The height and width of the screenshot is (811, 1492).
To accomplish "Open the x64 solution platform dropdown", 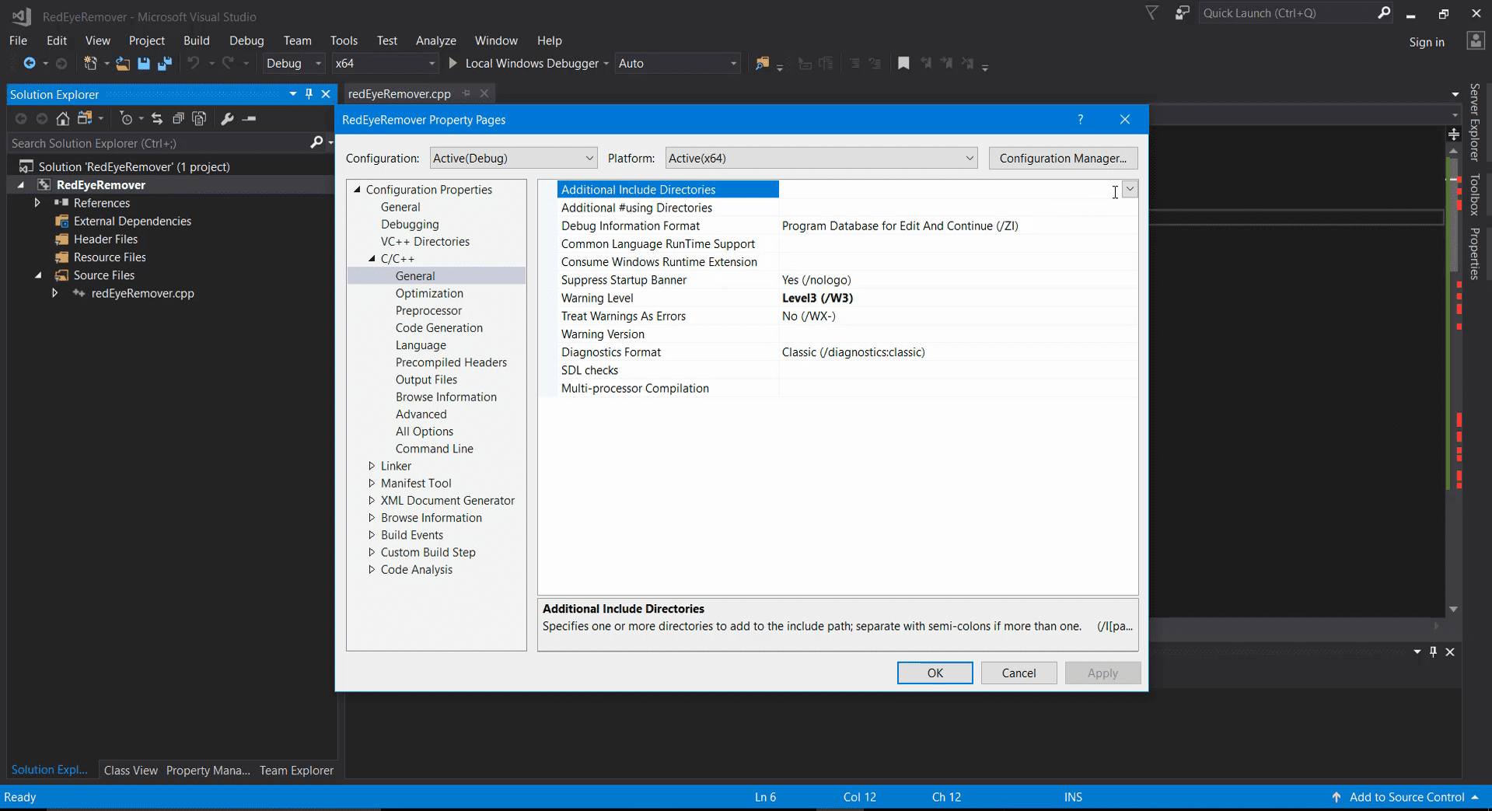I will (x=385, y=63).
